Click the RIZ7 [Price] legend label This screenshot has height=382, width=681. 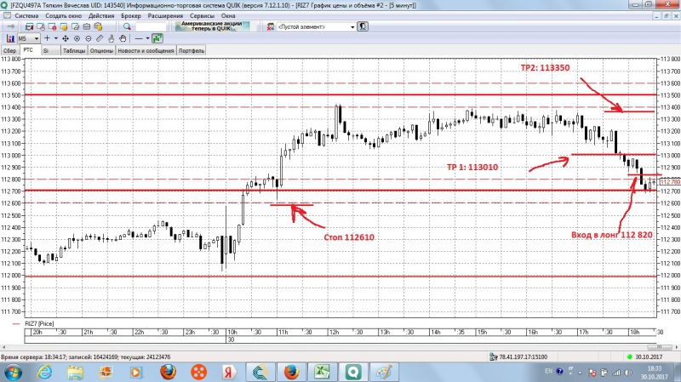[x=39, y=323]
